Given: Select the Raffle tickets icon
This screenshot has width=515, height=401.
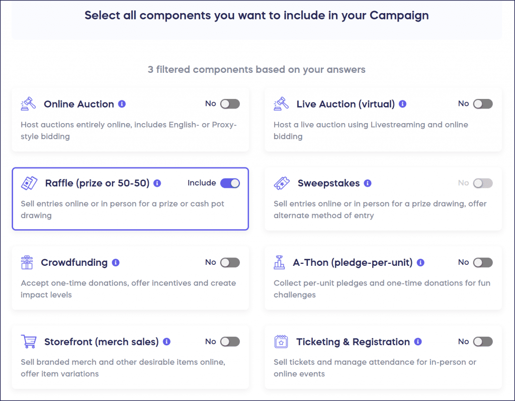Looking at the screenshot, I should (29, 183).
